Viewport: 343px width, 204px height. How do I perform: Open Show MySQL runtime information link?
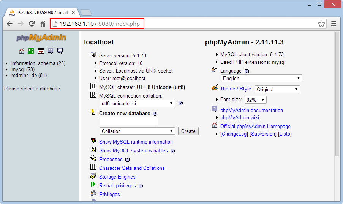click(x=136, y=142)
